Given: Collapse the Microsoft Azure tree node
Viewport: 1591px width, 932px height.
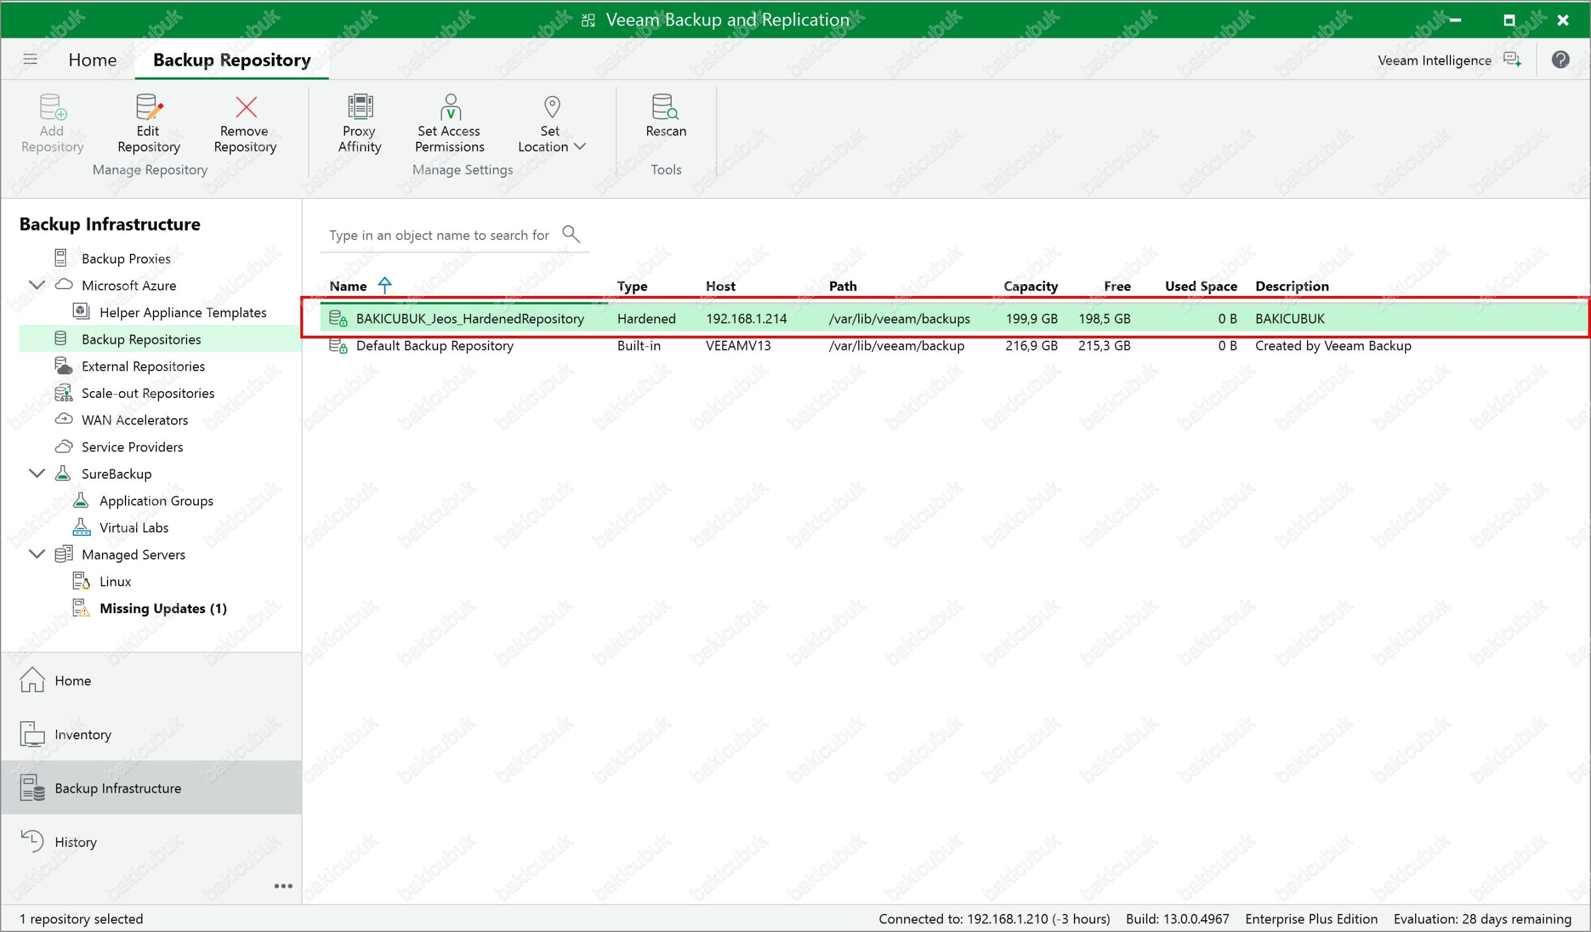Looking at the screenshot, I should pos(37,285).
